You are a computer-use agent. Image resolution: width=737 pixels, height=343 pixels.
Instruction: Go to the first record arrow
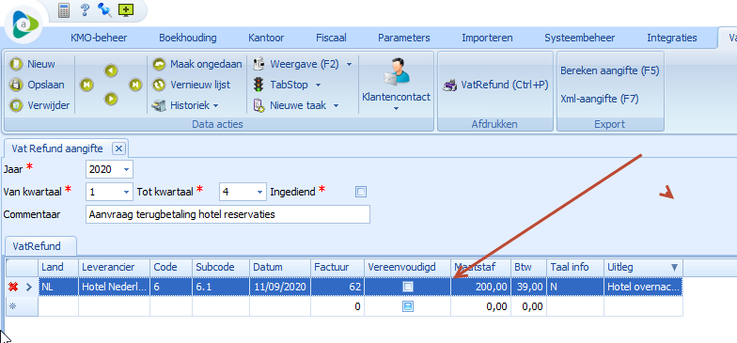[86, 85]
